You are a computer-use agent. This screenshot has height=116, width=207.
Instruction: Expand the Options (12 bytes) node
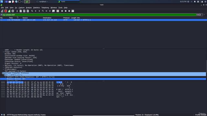pyautogui.click(x=3, y=65)
